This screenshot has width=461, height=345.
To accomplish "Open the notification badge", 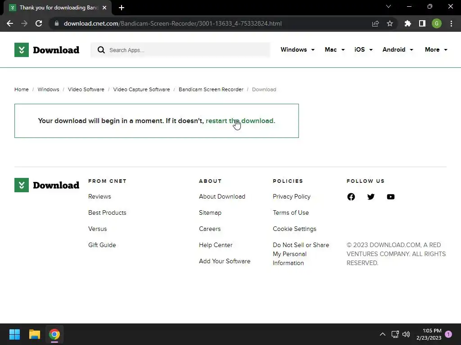I will pos(448,334).
